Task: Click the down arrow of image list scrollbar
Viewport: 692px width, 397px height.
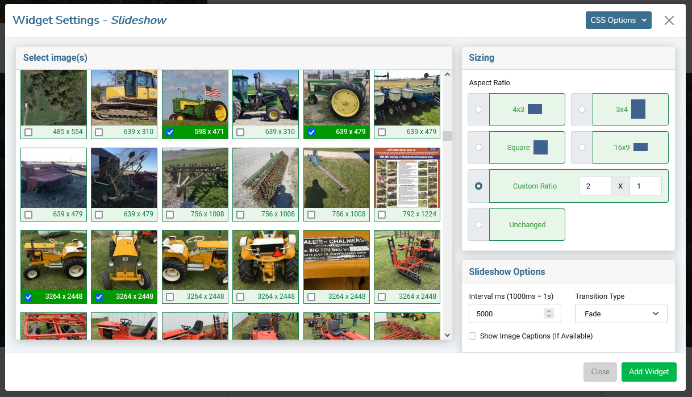Action: point(447,335)
